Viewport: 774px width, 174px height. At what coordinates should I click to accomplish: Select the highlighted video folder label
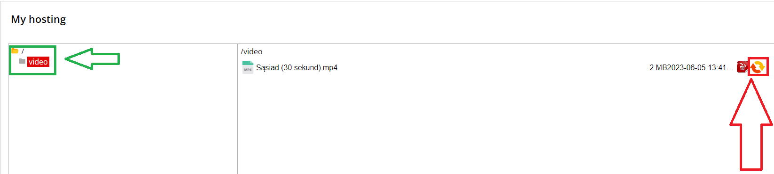38,62
